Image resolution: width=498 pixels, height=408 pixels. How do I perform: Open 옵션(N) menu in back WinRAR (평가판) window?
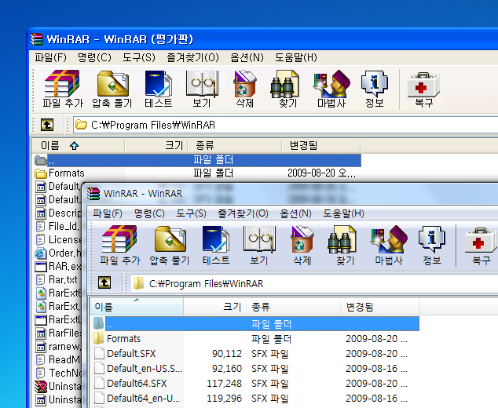pos(247,57)
